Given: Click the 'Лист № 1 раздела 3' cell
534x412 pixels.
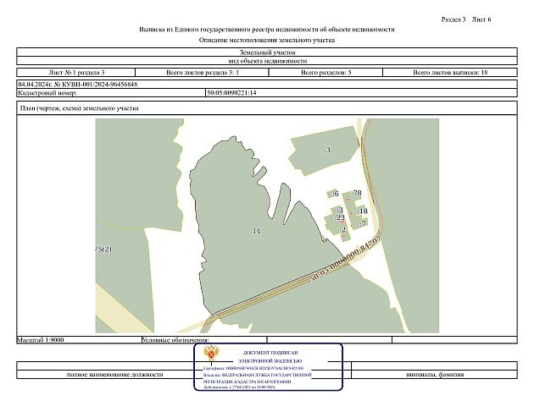Looking at the screenshot, I should click(x=76, y=73).
